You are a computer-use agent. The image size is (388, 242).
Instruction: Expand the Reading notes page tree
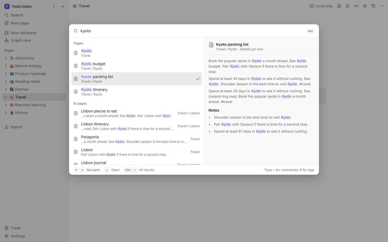(x=6, y=81)
